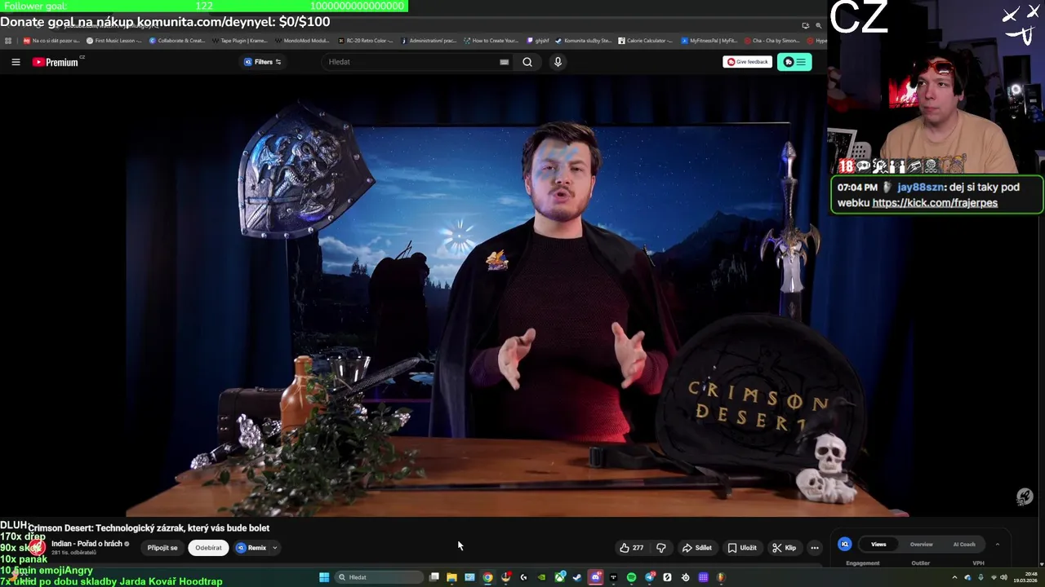Viewport: 1045px width, 587px height.
Task: Open the 'MyFitnessPal' bookmark
Action: tap(709, 40)
